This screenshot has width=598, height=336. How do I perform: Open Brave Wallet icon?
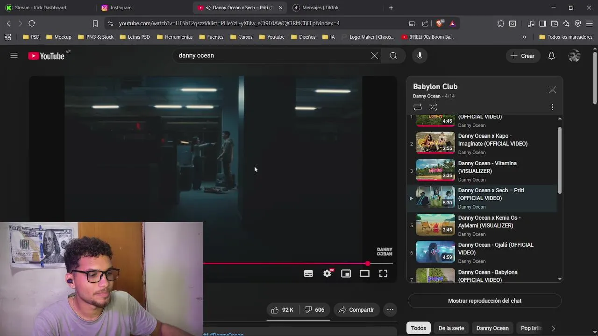tap(555, 23)
